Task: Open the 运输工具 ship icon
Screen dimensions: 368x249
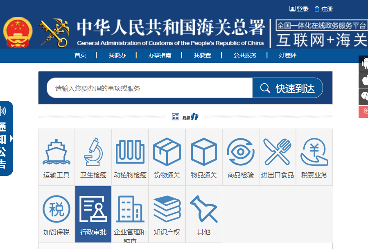Action: click(56, 152)
